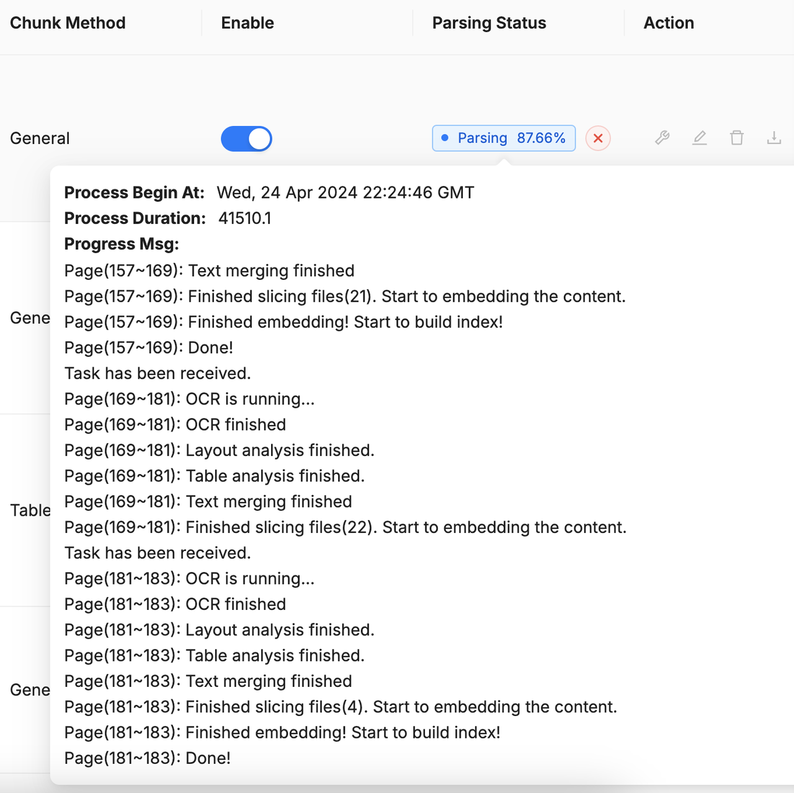
Task: Click the rename pencil icon
Action: [699, 138]
